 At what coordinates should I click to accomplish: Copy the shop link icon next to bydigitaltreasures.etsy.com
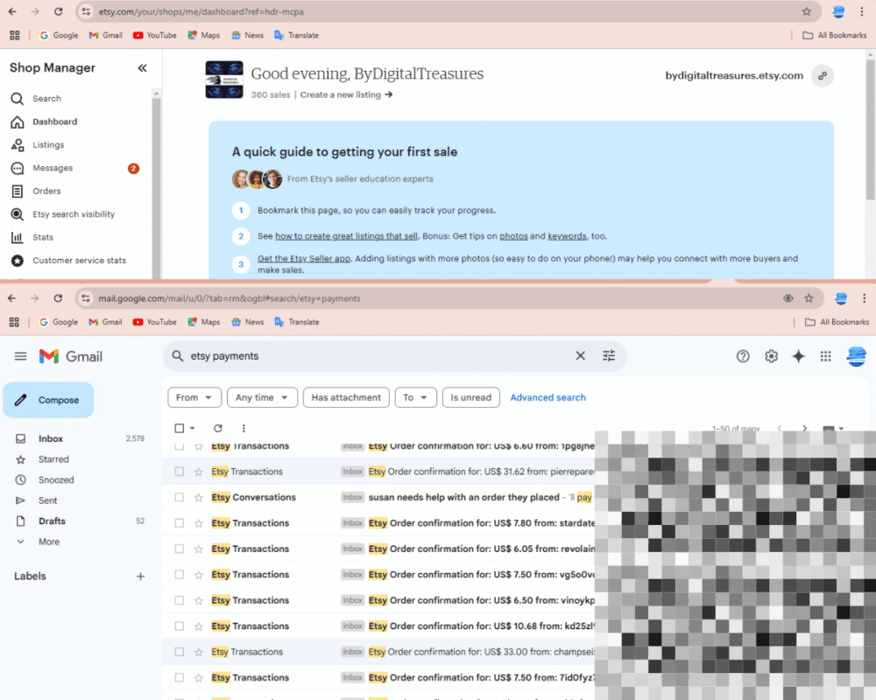[823, 76]
